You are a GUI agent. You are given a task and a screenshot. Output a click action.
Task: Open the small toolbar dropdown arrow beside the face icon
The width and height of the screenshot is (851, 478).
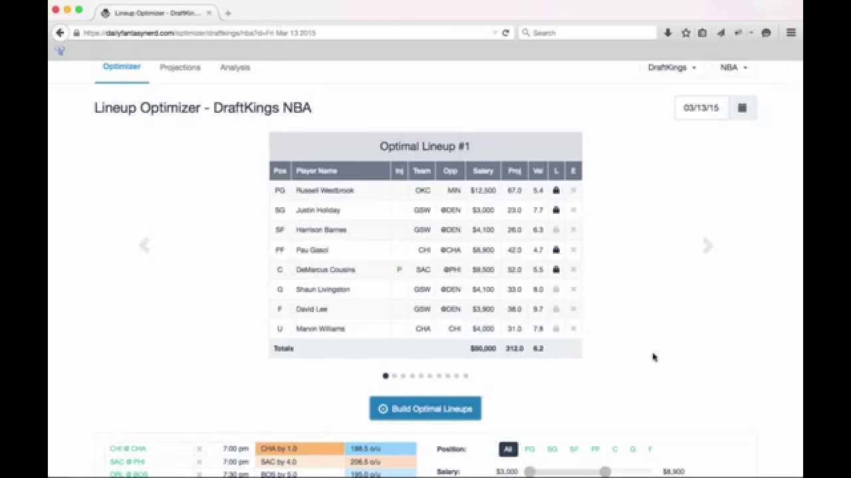coord(751,33)
